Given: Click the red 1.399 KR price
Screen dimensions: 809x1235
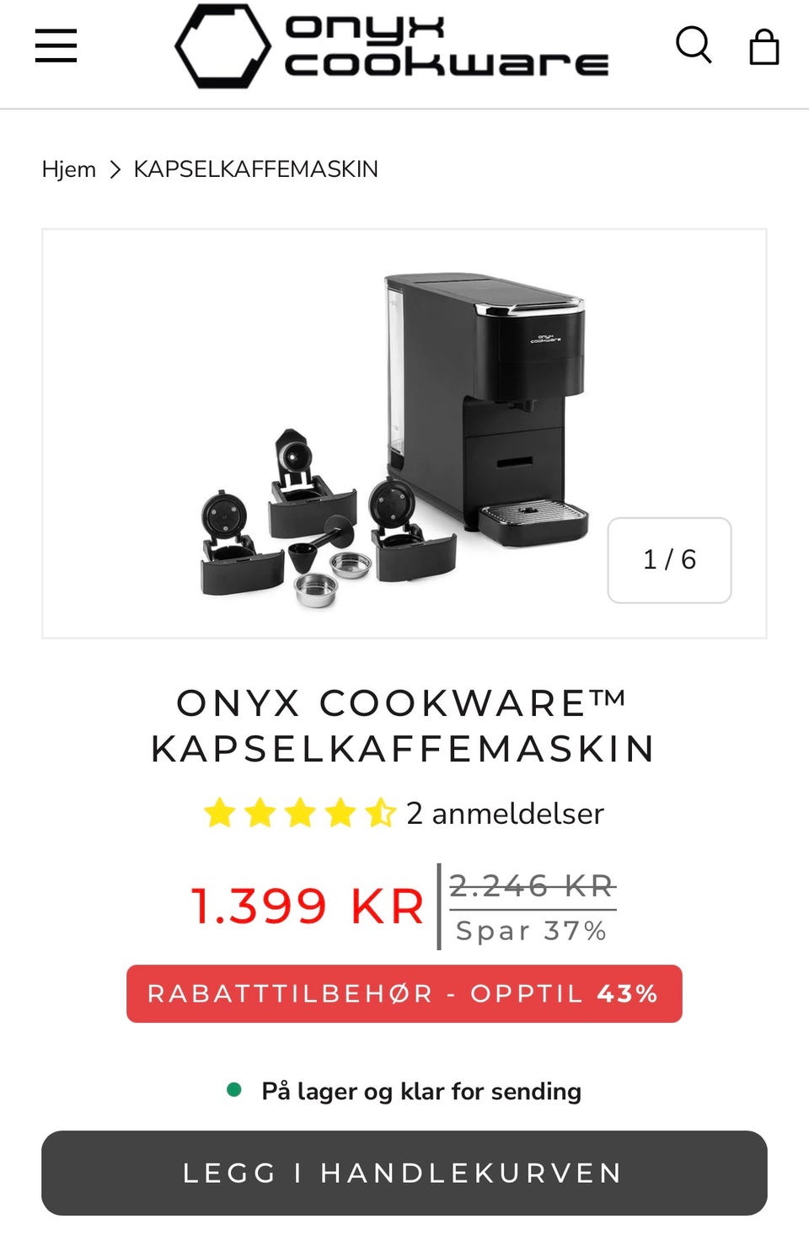Looking at the screenshot, I should pyautogui.click(x=308, y=906).
